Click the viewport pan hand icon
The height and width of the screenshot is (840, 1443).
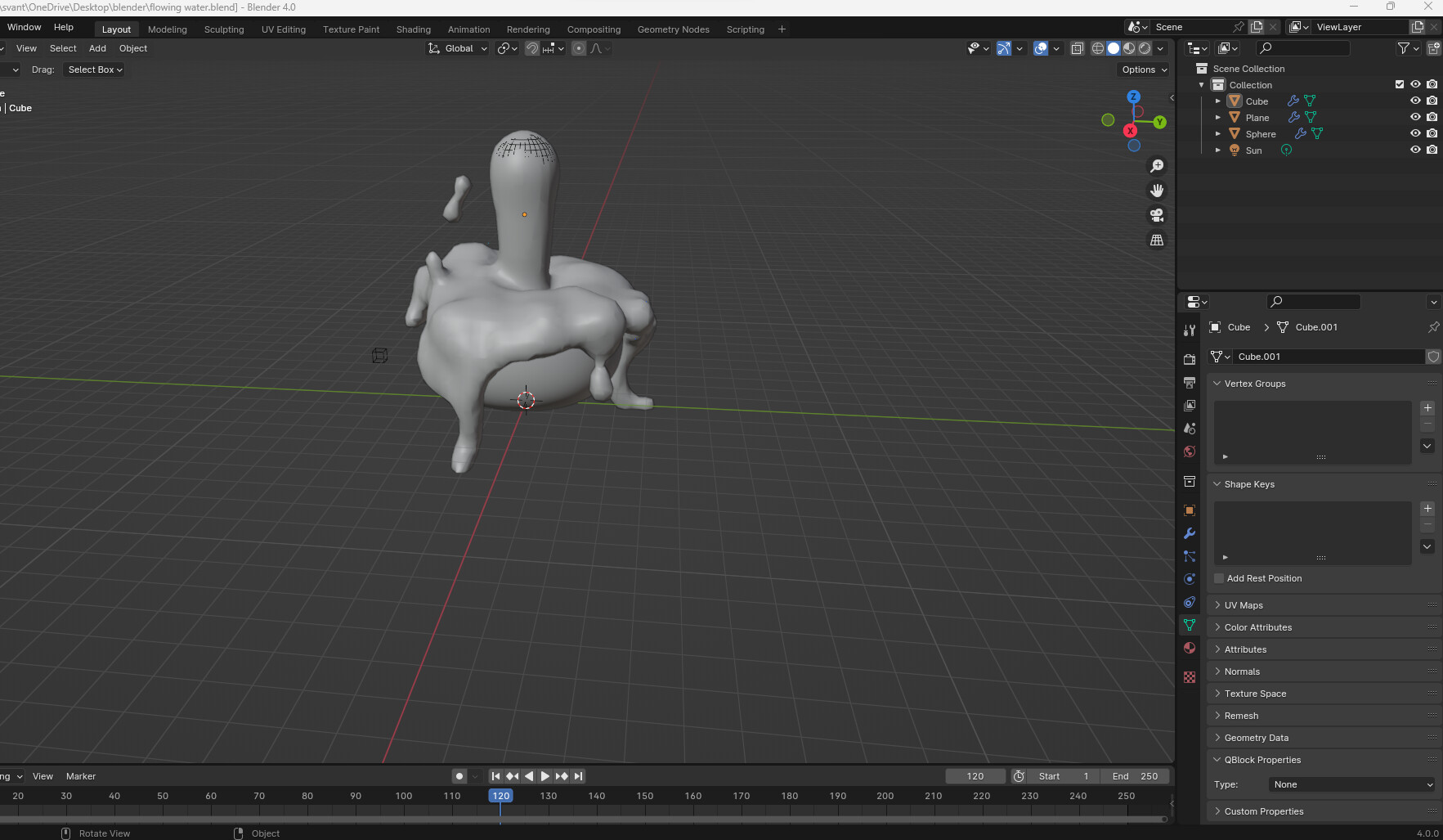click(x=1157, y=191)
